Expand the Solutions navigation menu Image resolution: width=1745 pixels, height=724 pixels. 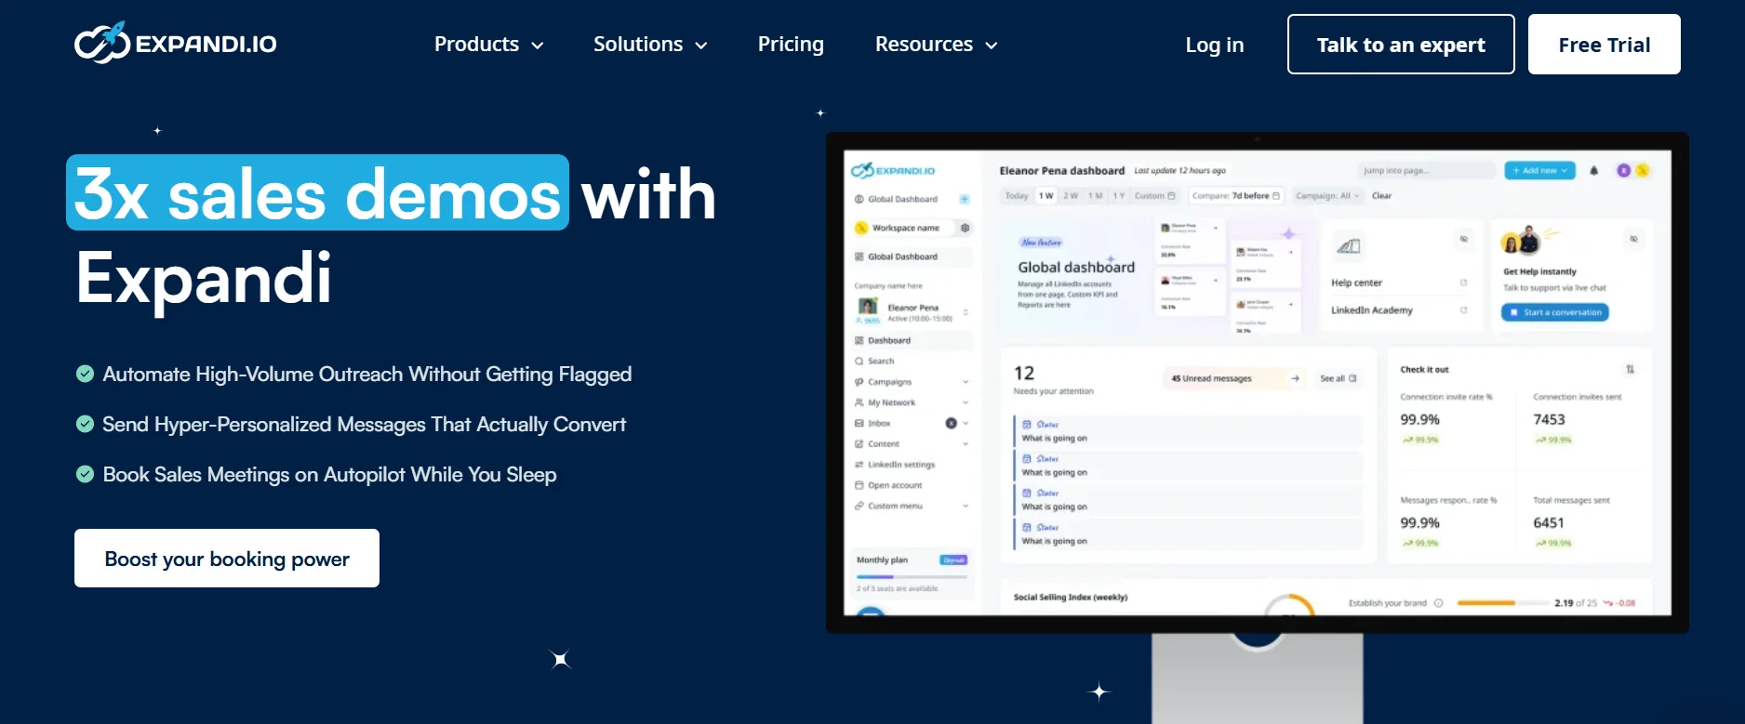coord(650,45)
